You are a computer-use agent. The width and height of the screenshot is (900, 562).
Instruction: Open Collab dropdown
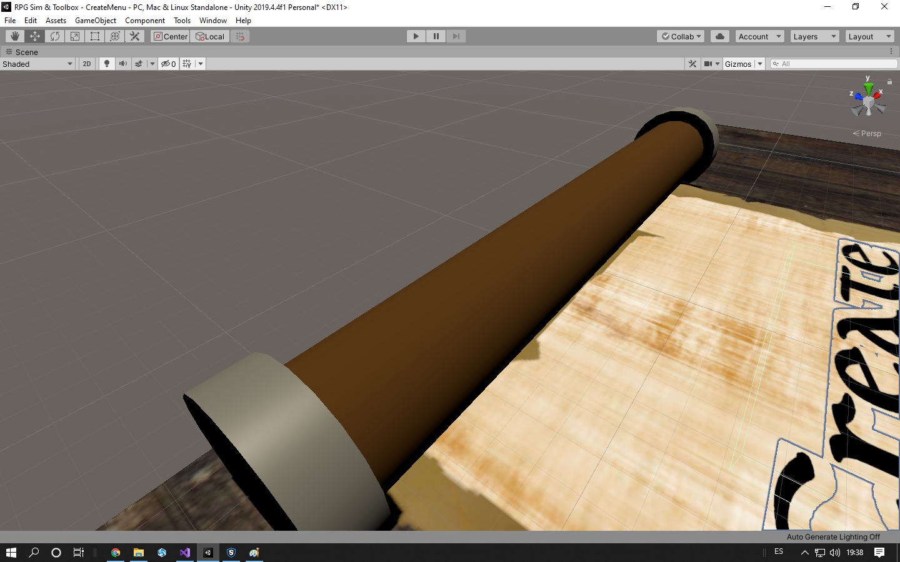click(681, 36)
